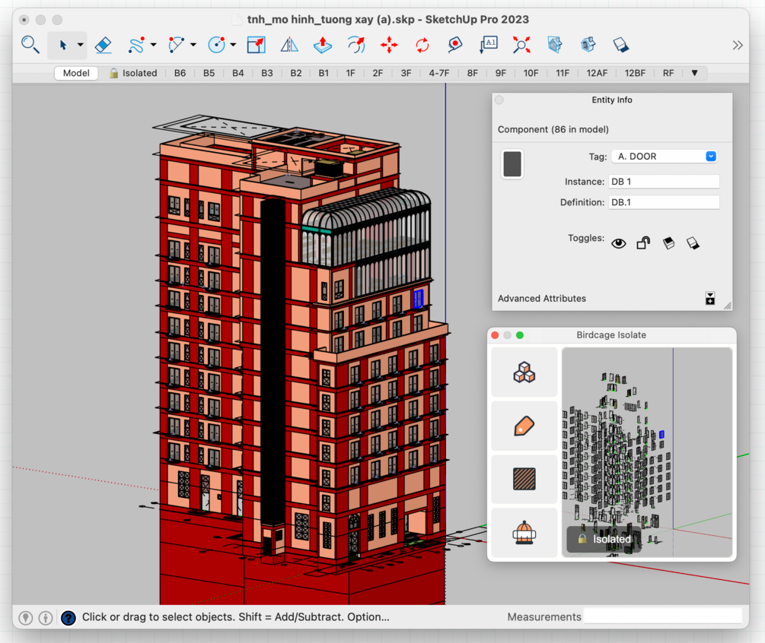Click the Measurements input field

(x=662, y=616)
